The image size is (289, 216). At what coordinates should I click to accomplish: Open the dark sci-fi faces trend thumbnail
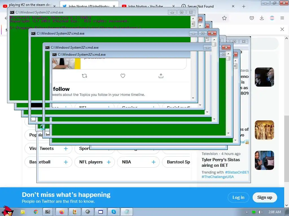pyautogui.click(x=264, y=77)
